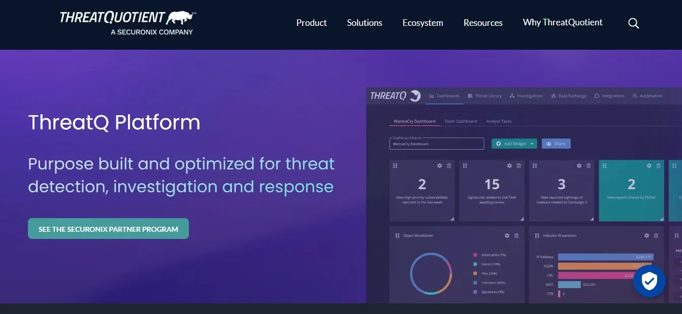Switch to Team Dashboard tab
Image resolution: width=682 pixels, height=314 pixels.
click(x=461, y=121)
